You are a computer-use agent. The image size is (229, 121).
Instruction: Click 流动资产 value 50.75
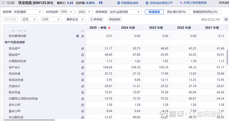click(137, 48)
